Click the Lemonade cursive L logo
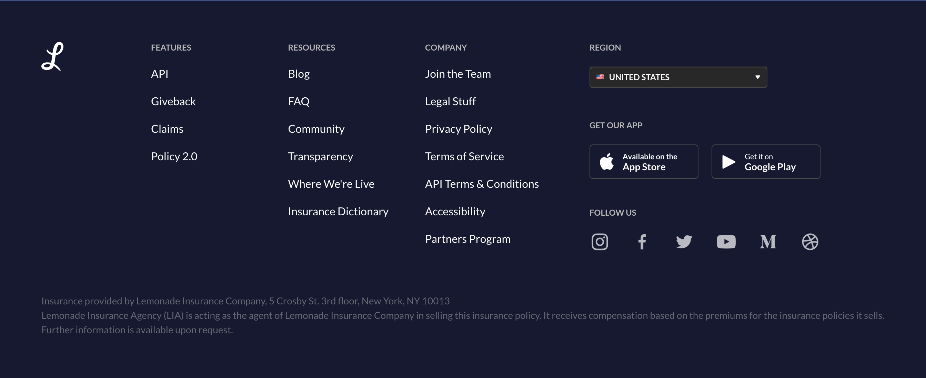This screenshot has width=926, height=378. tap(52, 56)
